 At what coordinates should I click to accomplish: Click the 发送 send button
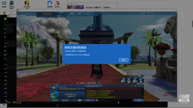tap(139, 100)
